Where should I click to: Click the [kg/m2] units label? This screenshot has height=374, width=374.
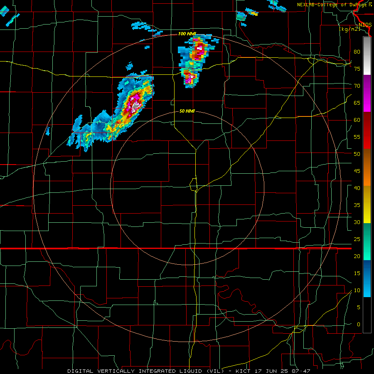pyautogui.click(x=350, y=29)
